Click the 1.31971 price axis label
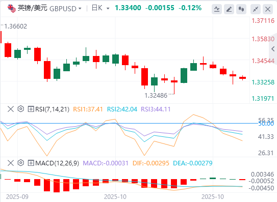The height and width of the screenshot is (202, 277). click(x=263, y=99)
